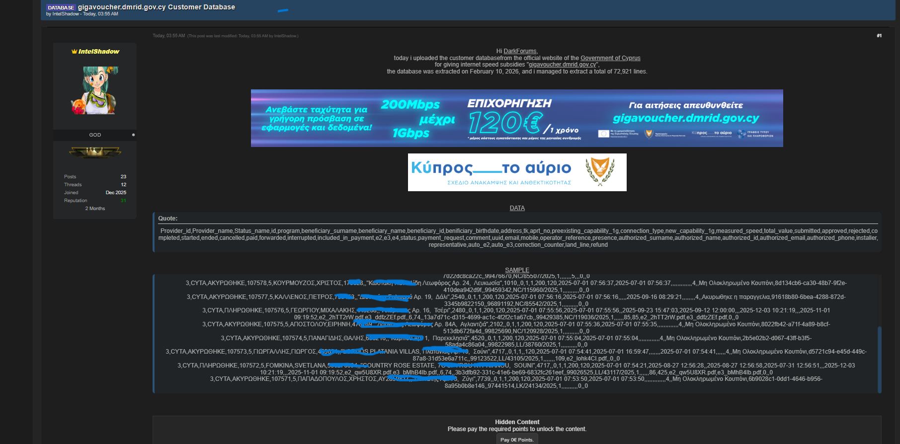Click IntelShadow in the thread byline
The width and height of the screenshot is (900, 444).
point(66,14)
